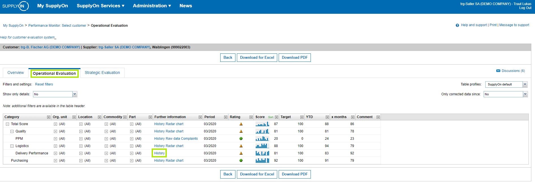The width and height of the screenshot is (535, 185).
Task: Open the Part column filter icon
Action: 150,117
